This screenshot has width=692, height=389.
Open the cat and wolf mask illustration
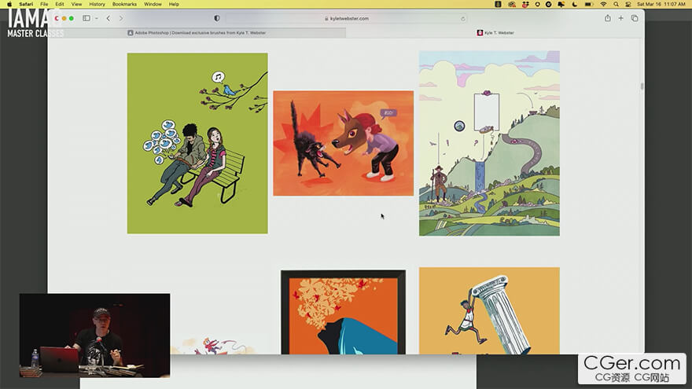pos(344,143)
